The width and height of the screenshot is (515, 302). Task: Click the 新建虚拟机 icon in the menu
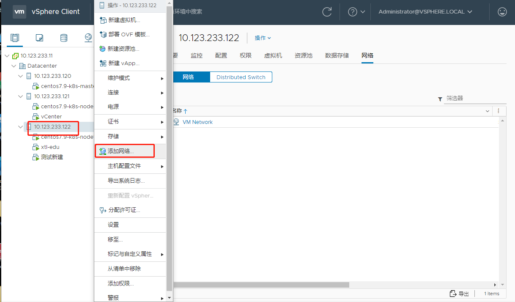click(x=103, y=20)
